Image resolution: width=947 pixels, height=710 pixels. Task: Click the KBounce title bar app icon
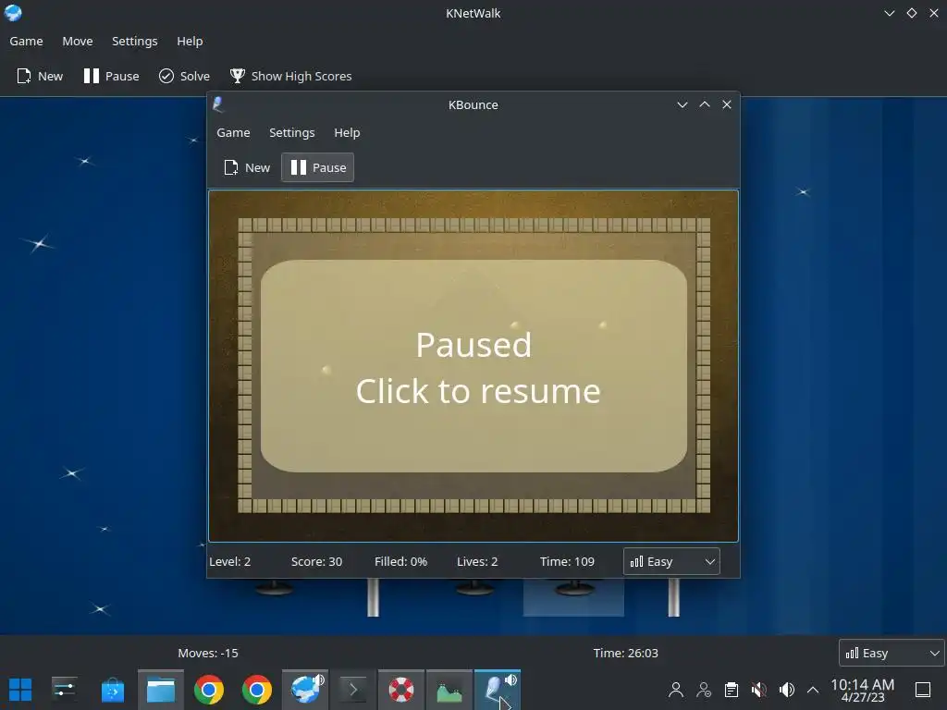(218, 104)
